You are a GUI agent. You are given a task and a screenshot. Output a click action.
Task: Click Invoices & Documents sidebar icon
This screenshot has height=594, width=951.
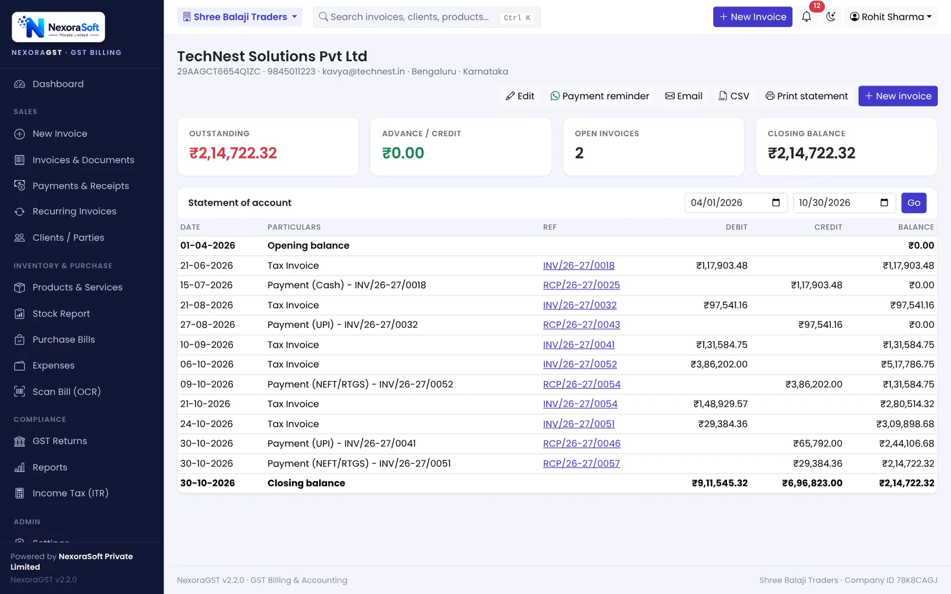(x=20, y=160)
